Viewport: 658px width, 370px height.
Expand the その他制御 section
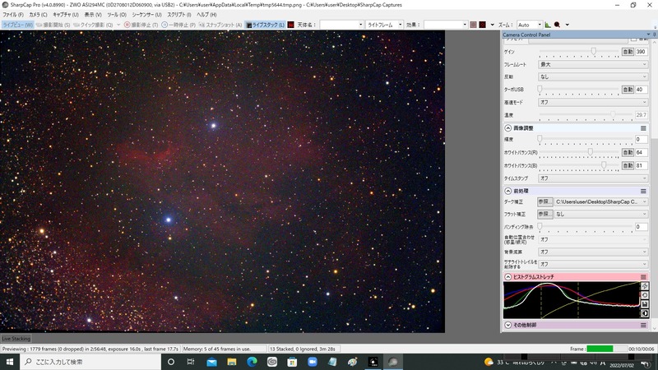(507, 325)
